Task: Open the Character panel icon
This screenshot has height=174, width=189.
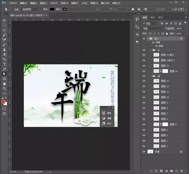Action: (x=137, y=35)
